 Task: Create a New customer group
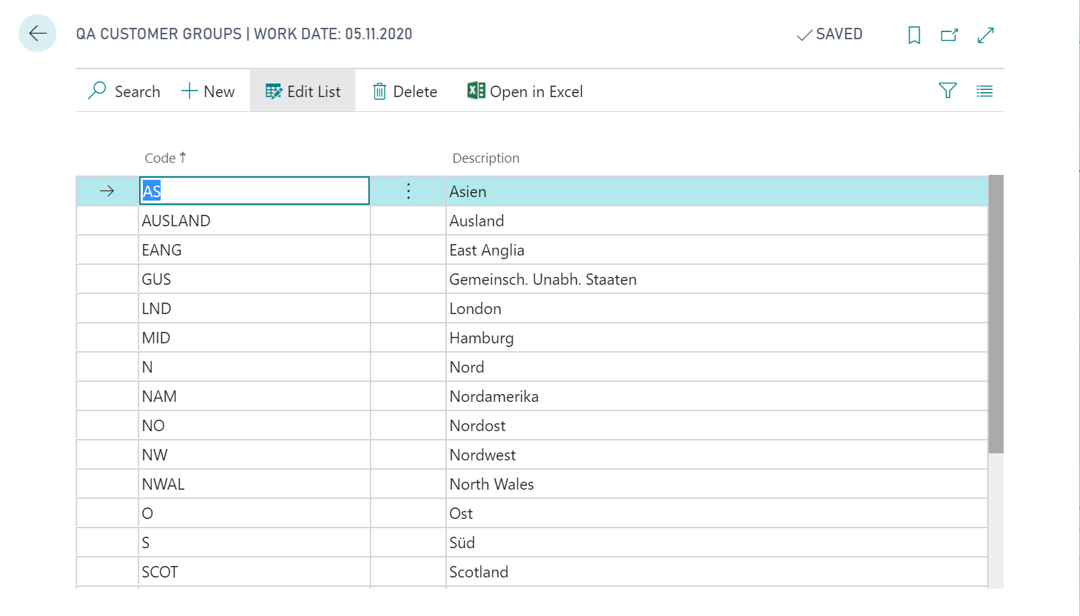[208, 91]
